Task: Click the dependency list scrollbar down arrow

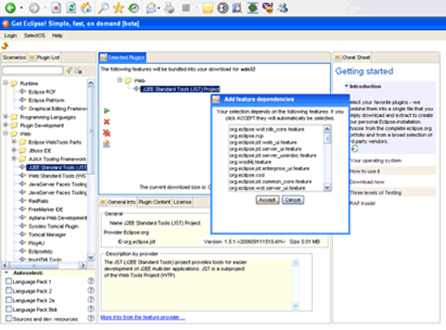Action: pyautogui.click(x=328, y=187)
